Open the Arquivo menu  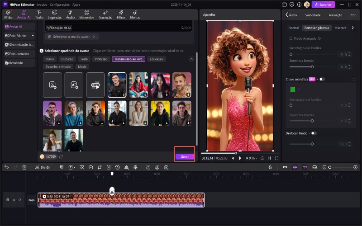42,4
